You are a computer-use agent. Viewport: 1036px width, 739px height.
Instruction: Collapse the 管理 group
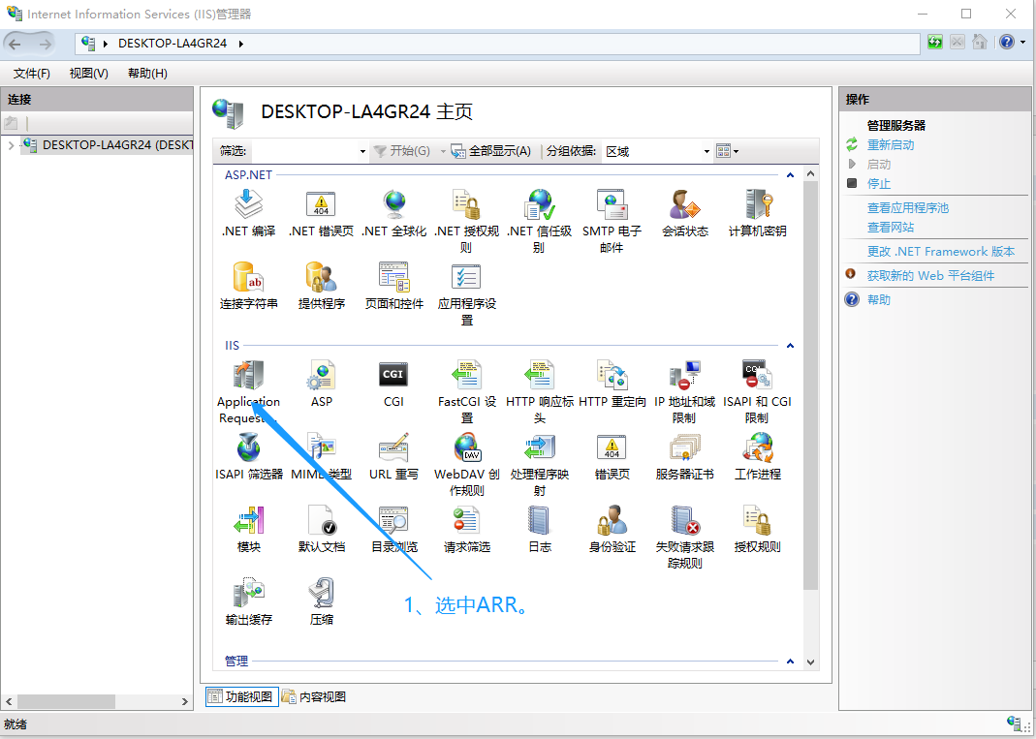tap(790, 662)
